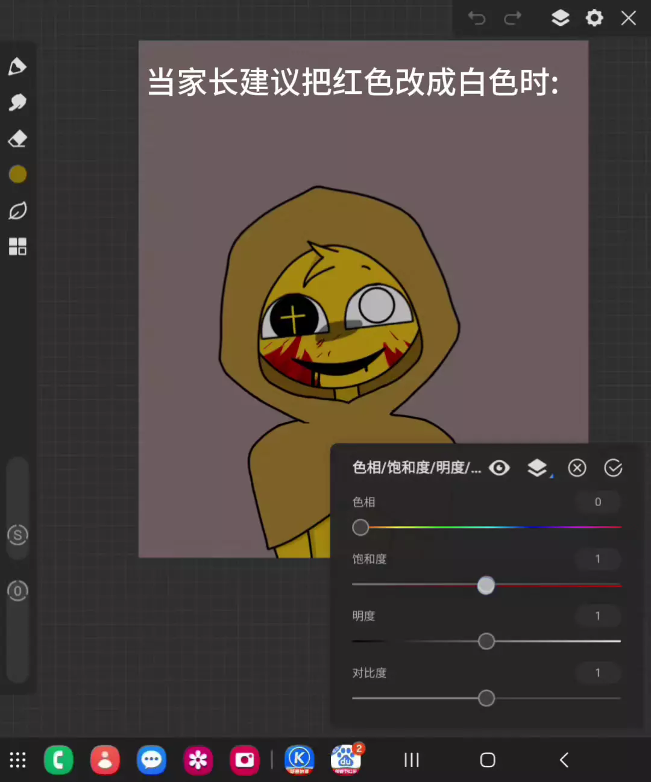Open the leaf-shaped tool in sidebar
Image resolution: width=651 pixels, height=782 pixels.
[17, 211]
